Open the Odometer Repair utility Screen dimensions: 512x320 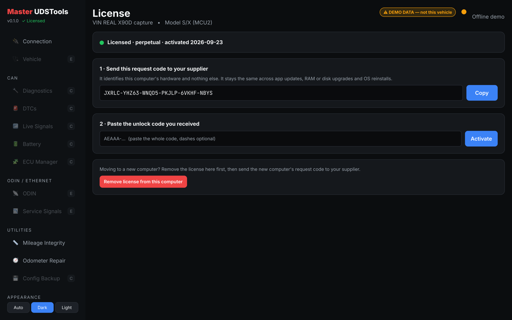click(43, 260)
